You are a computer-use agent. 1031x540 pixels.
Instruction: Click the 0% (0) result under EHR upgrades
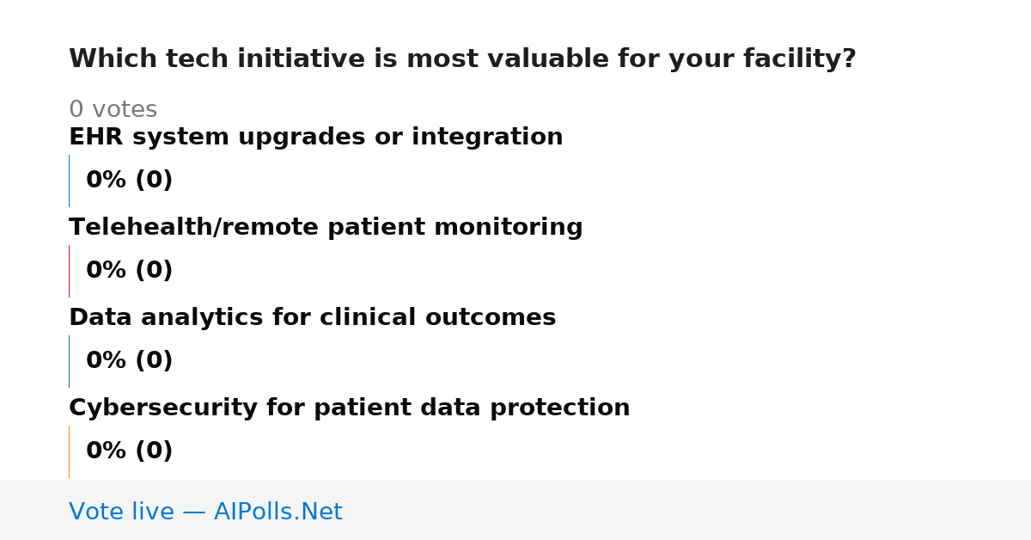tap(129, 181)
